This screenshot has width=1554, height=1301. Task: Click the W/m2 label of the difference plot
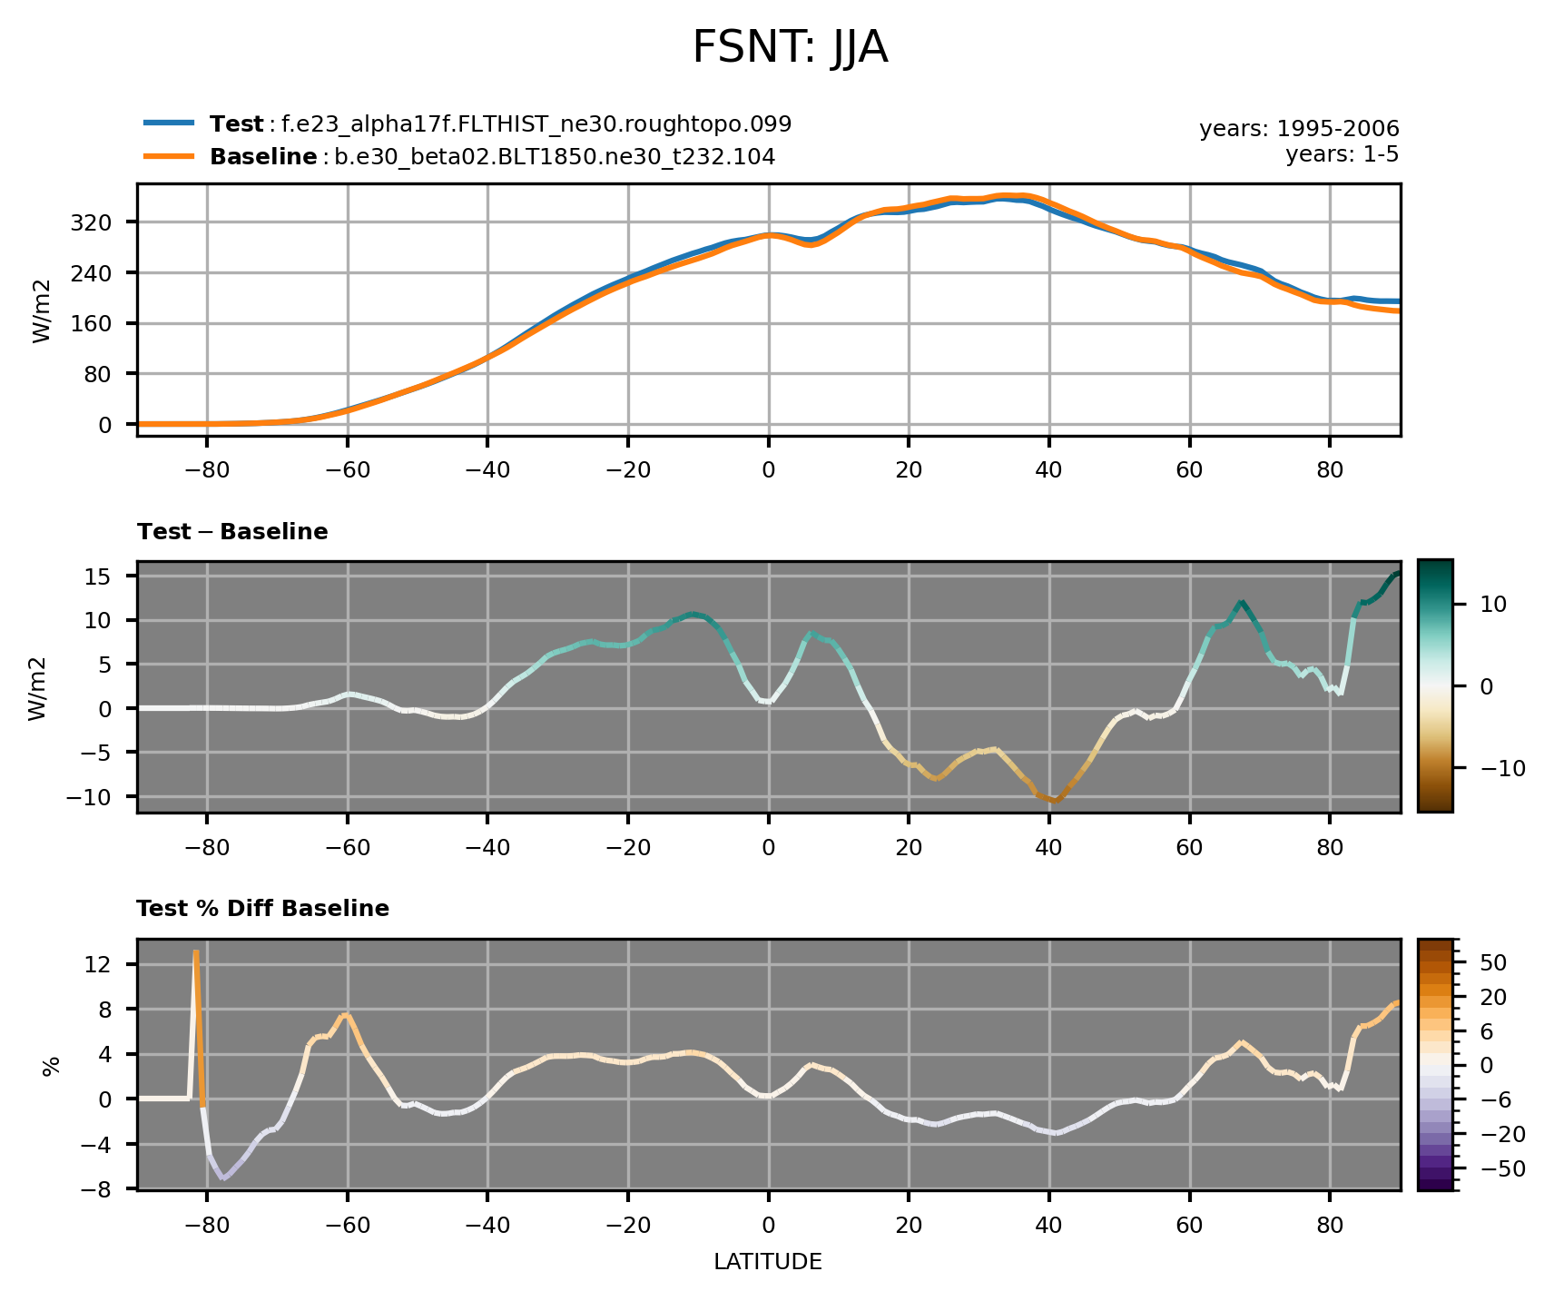37,687
